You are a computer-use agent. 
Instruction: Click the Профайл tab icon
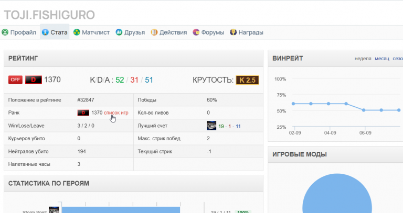tap(5, 32)
